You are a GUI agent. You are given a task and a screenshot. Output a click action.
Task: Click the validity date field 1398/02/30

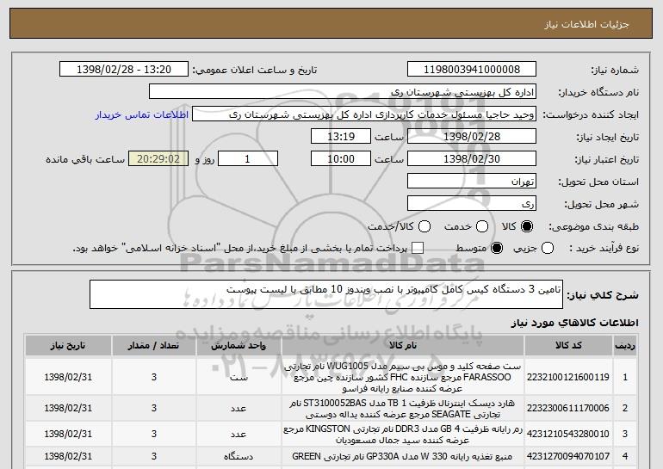coord(472,159)
